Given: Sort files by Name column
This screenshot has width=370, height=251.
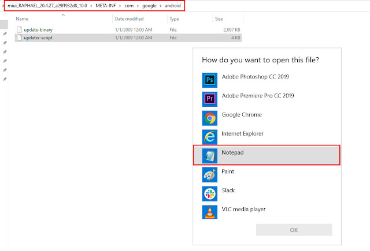Looking at the screenshot, I should 22,19.
